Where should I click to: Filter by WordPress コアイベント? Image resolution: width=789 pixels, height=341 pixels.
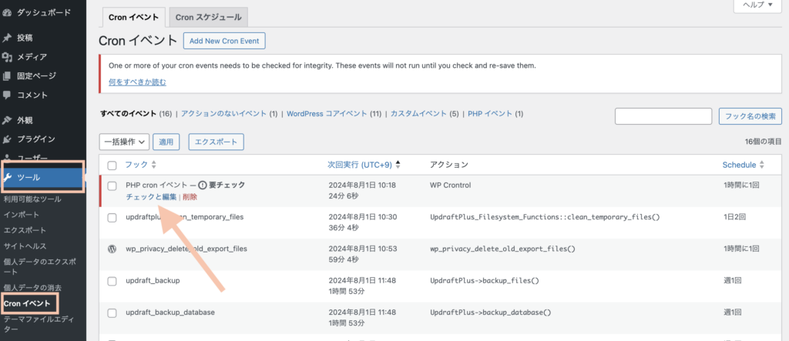[x=327, y=114]
